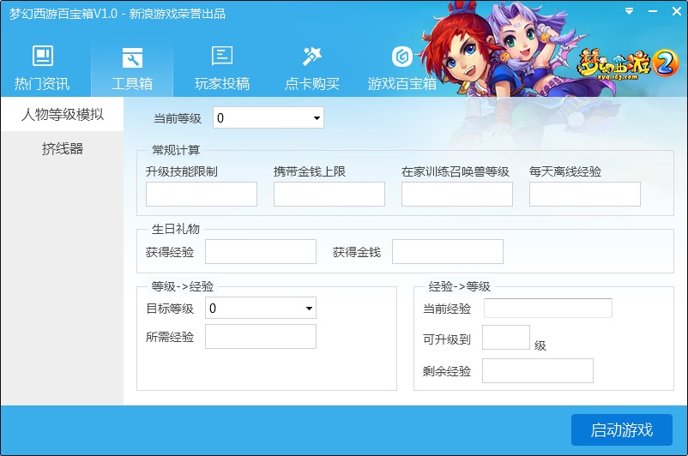
Task: Open the 游戏百宝箱 hexagon icon
Action: tap(402, 57)
